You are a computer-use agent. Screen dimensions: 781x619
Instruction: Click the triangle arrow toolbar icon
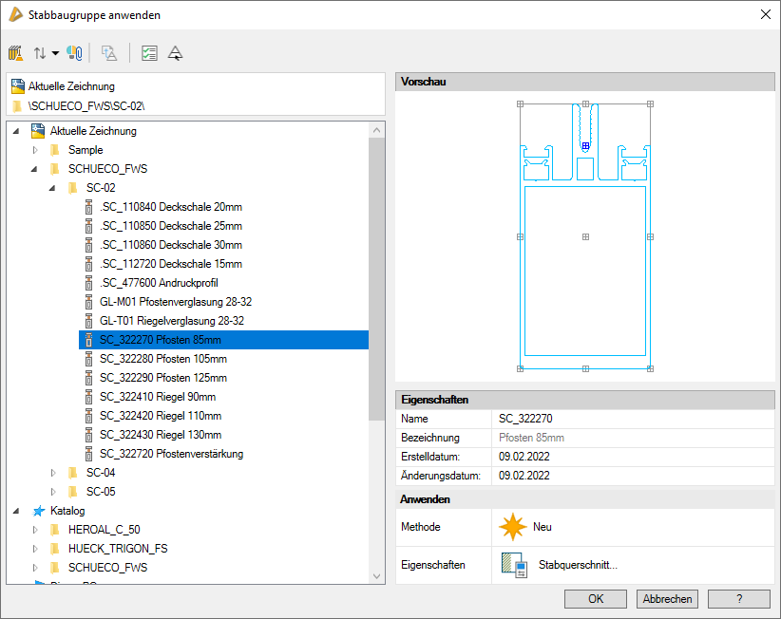[176, 53]
